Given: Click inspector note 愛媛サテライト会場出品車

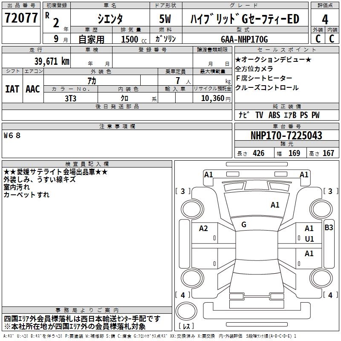Looking at the screenshot, I should 56,172.
